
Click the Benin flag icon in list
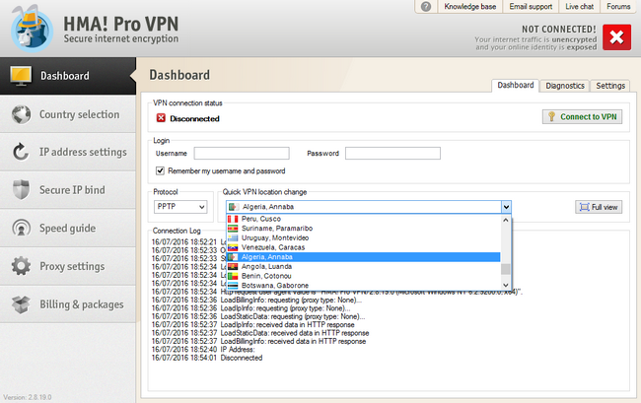pos(233,276)
